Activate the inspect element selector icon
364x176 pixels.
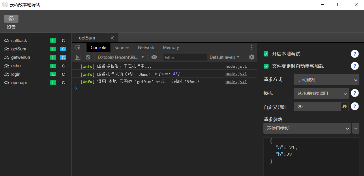pyautogui.click(x=78, y=48)
